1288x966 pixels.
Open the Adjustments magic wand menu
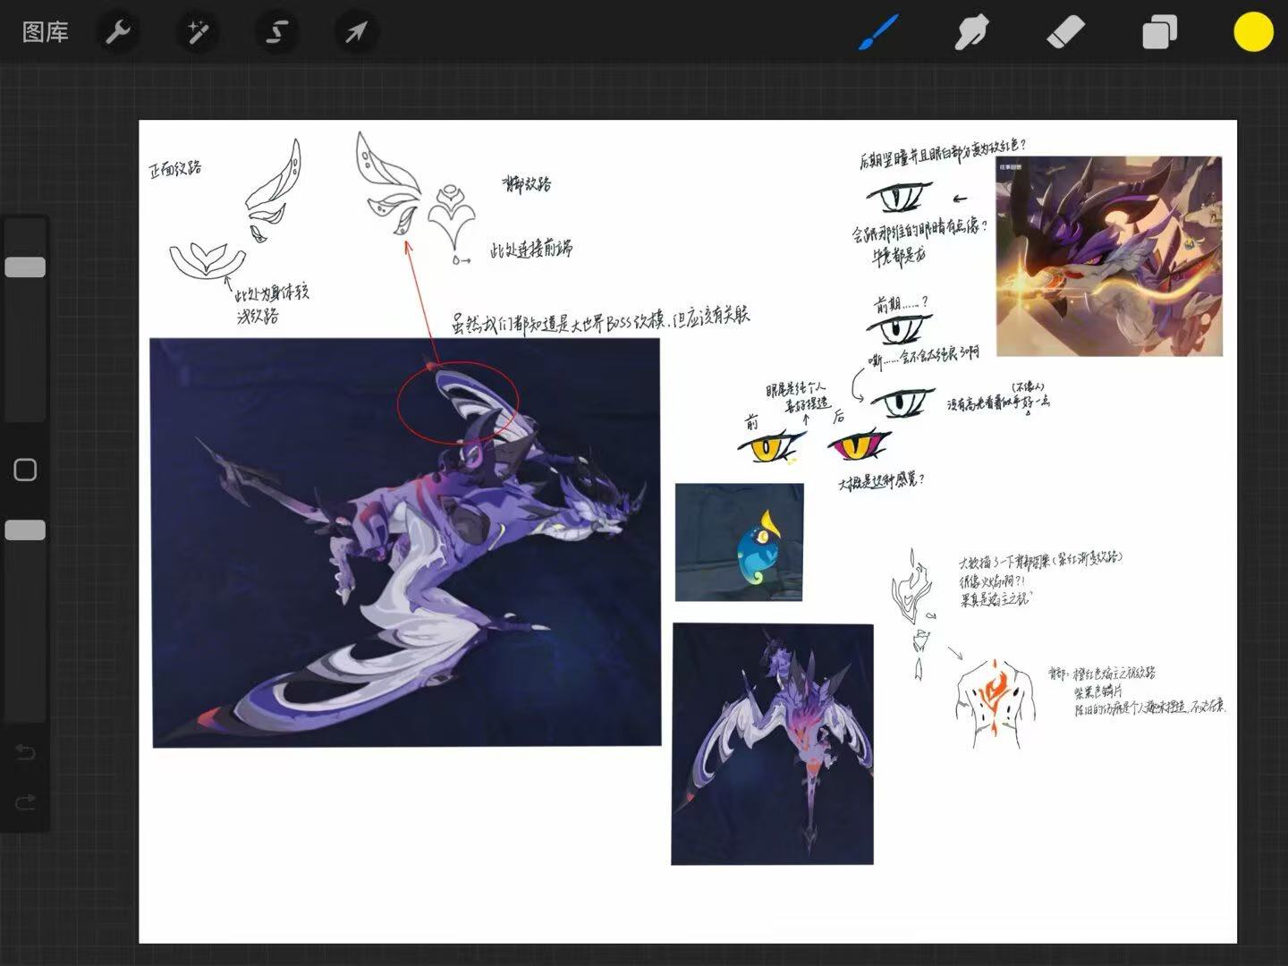point(198,33)
